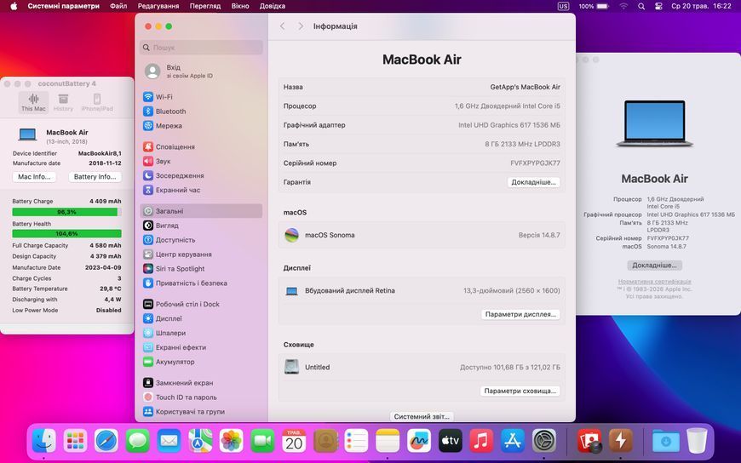Open Зосередження focus settings
This screenshot has width=741, height=463.
click(201, 175)
